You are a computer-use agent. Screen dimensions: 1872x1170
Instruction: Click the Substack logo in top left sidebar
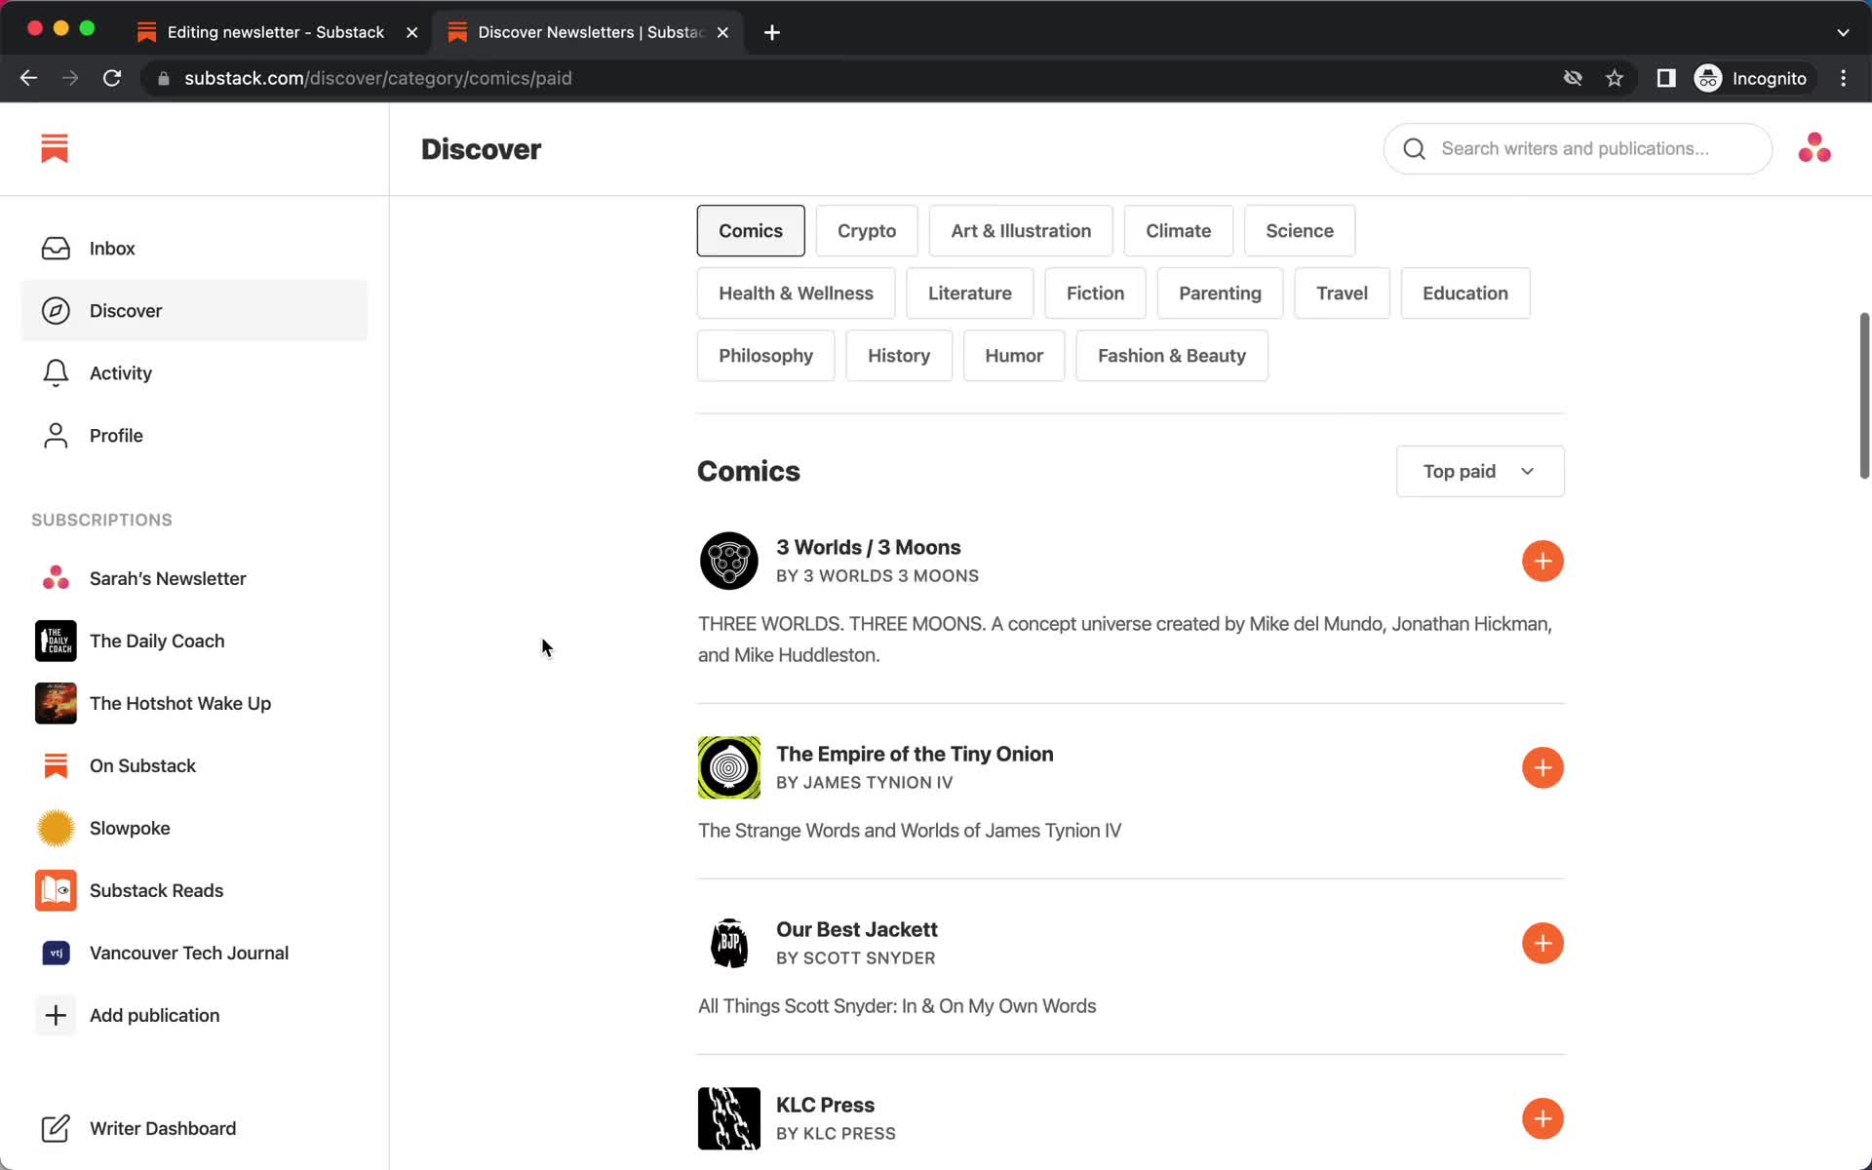(x=55, y=148)
